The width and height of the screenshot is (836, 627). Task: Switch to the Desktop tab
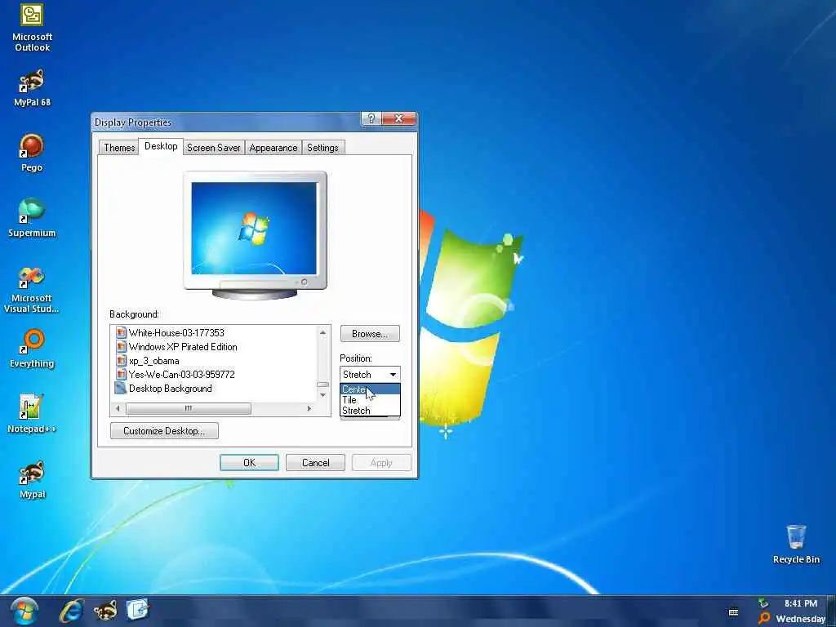pos(161,146)
